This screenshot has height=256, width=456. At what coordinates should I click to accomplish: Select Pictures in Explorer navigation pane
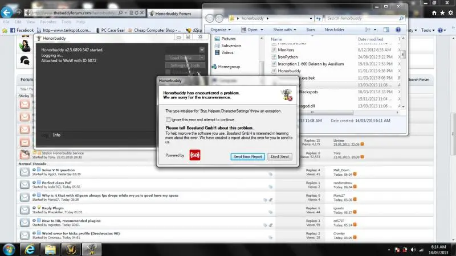(225, 39)
